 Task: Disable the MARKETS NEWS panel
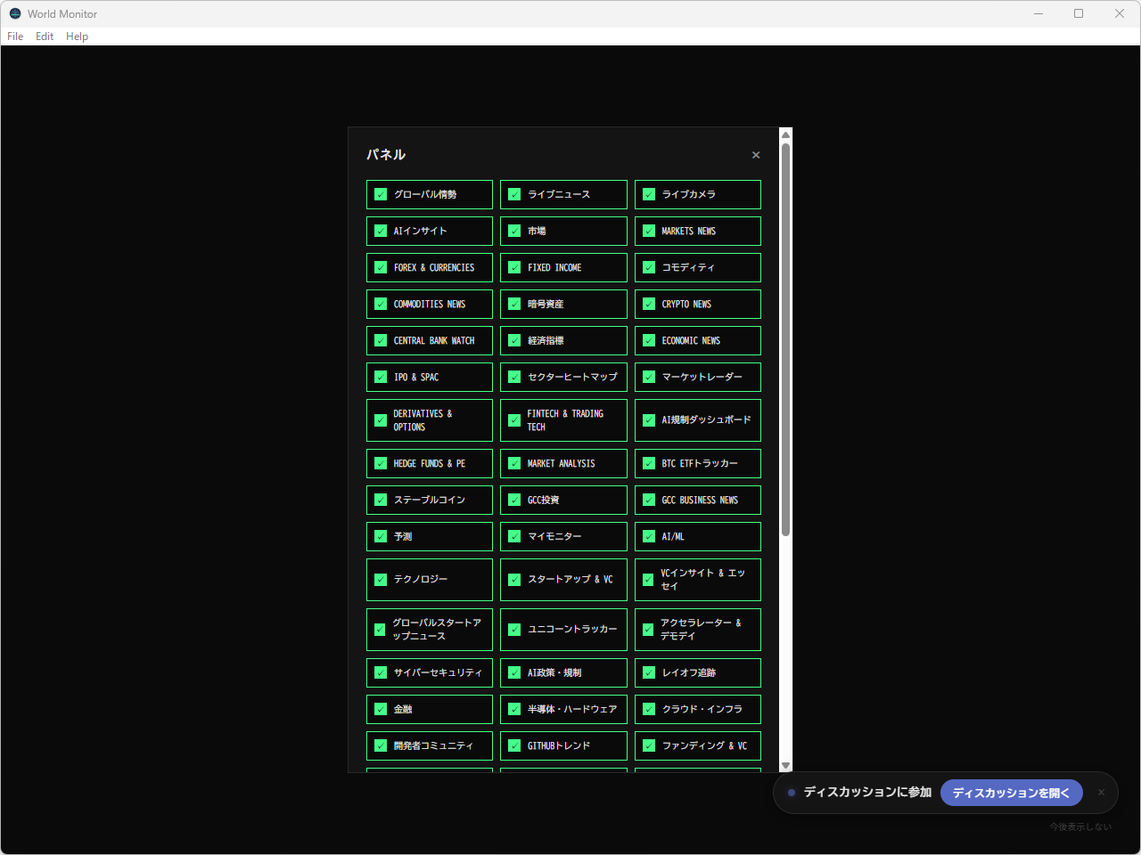[x=649, y=231]
